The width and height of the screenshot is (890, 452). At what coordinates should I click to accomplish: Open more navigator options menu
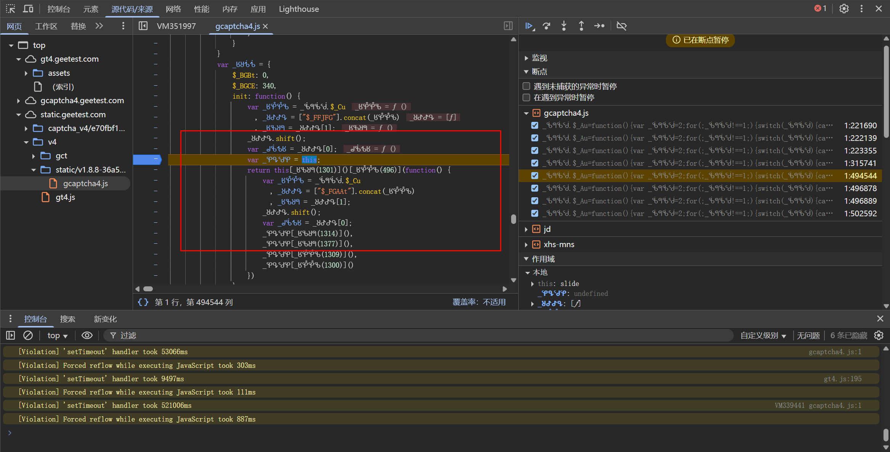coord(123,26)
